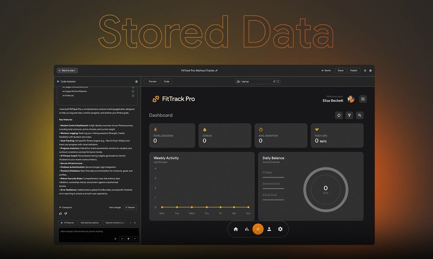The image size is (433, 259).
Task: Click the Streak flame icon
Action: pos(205,130)
